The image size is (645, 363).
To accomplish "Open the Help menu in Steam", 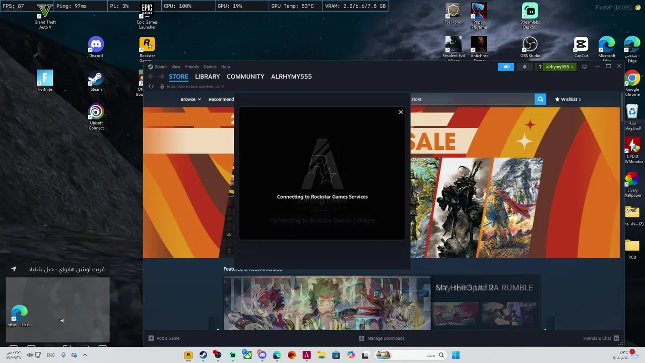I will click(x=226, y=67).
